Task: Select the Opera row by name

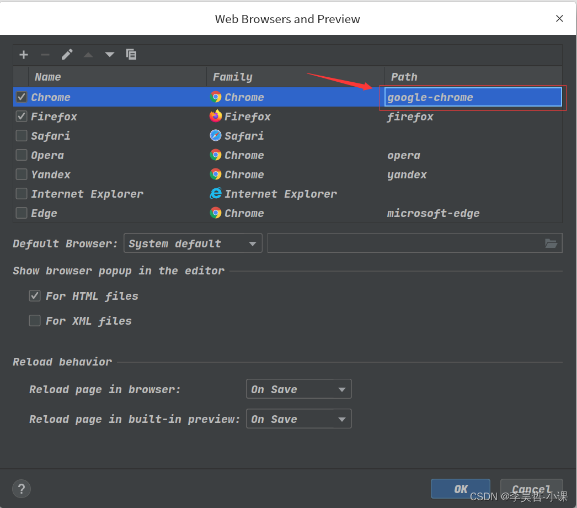Action: (x=47, y=156)
